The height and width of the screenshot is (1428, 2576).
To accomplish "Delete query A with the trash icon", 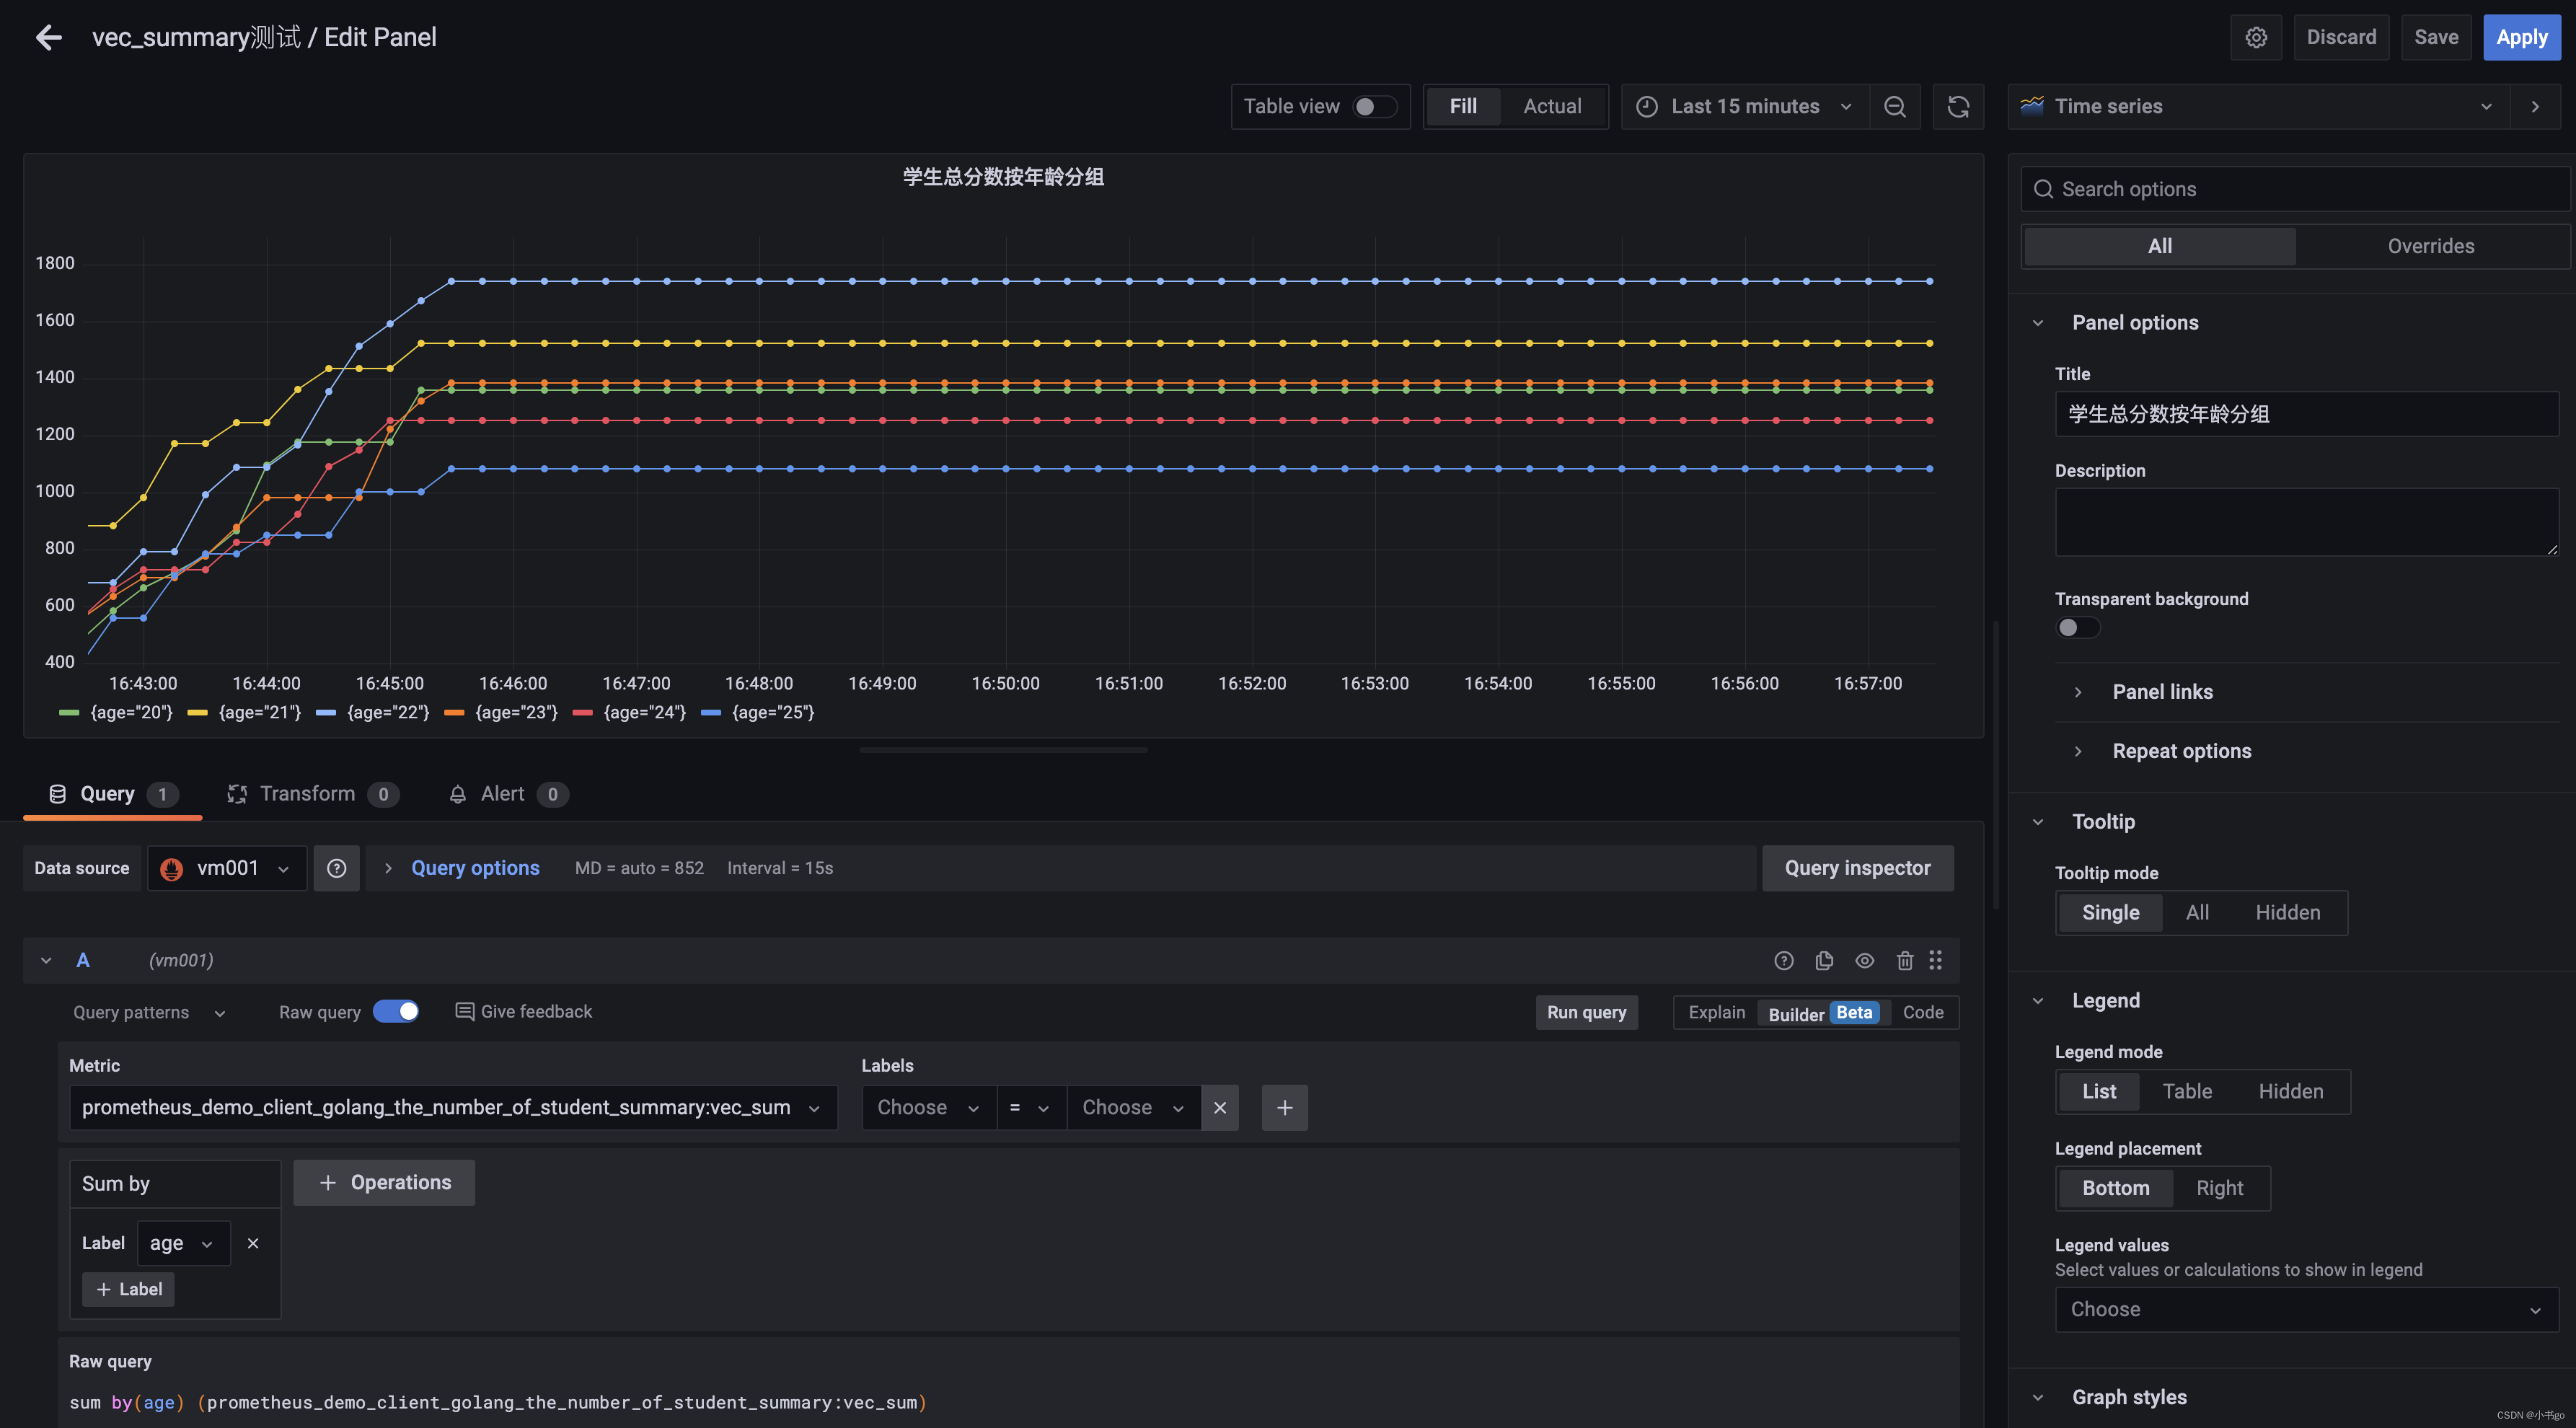I will 1904,960.
